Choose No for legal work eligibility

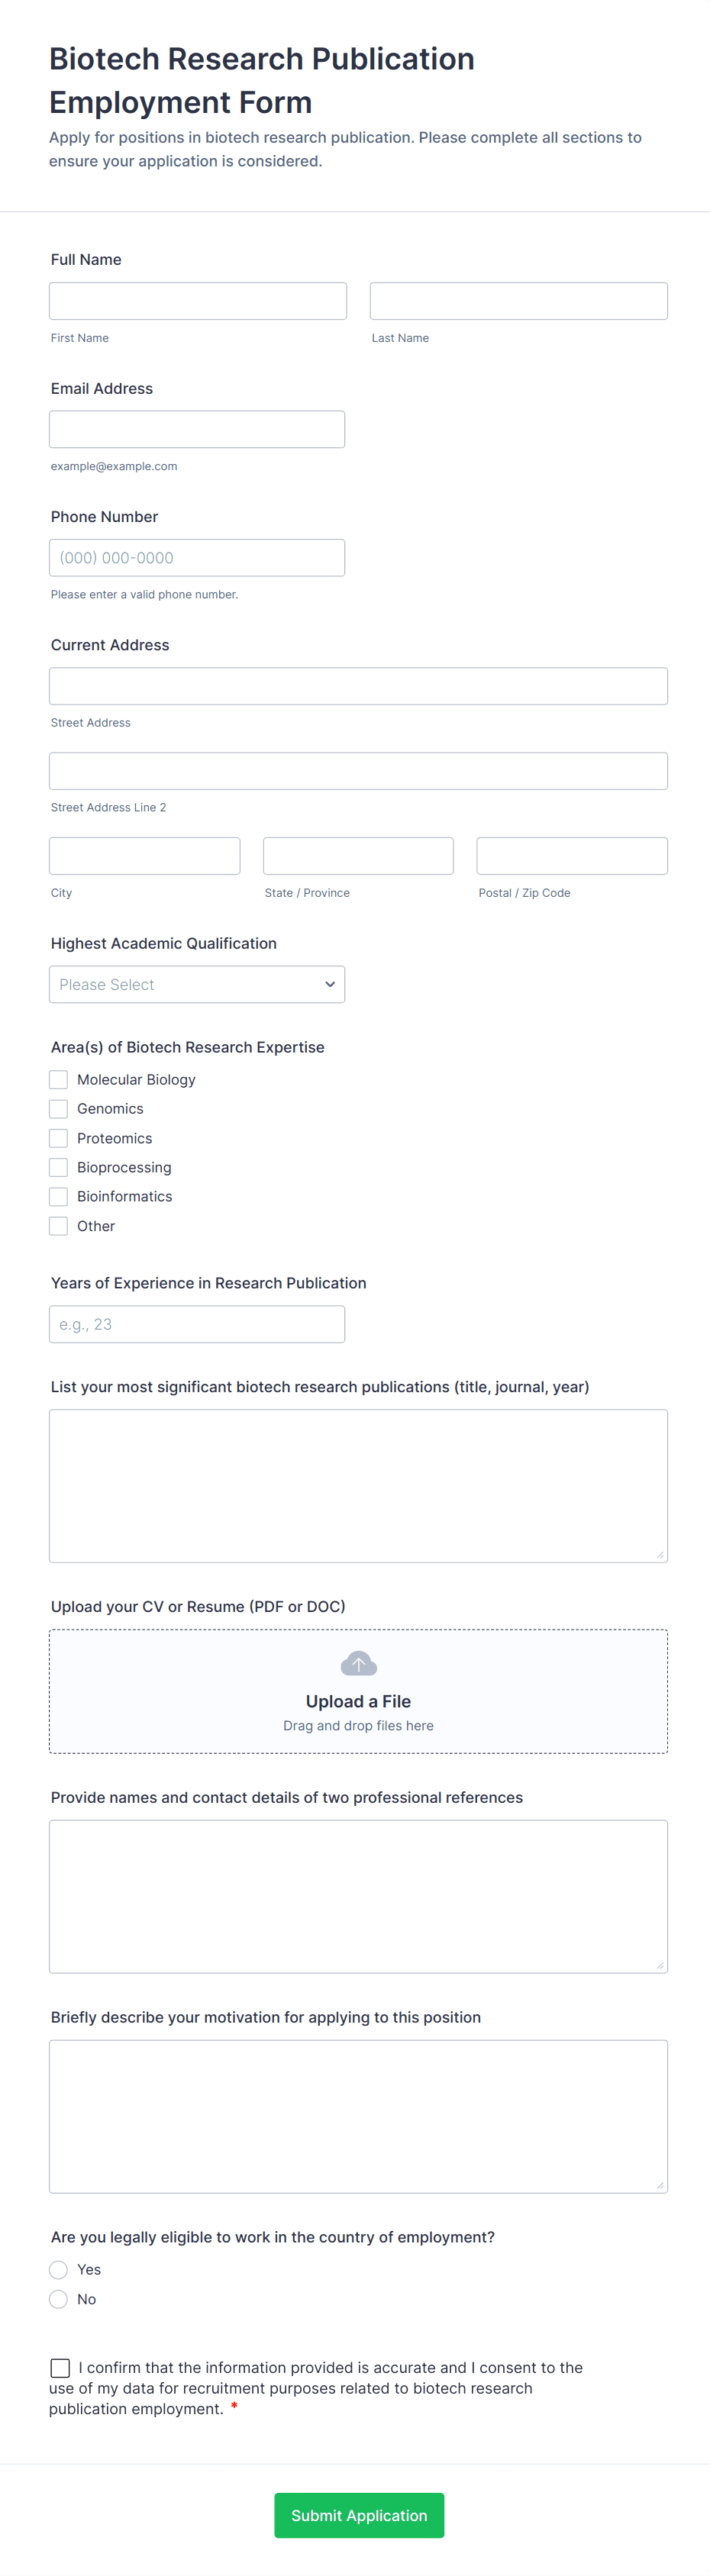coord(58,2299)
